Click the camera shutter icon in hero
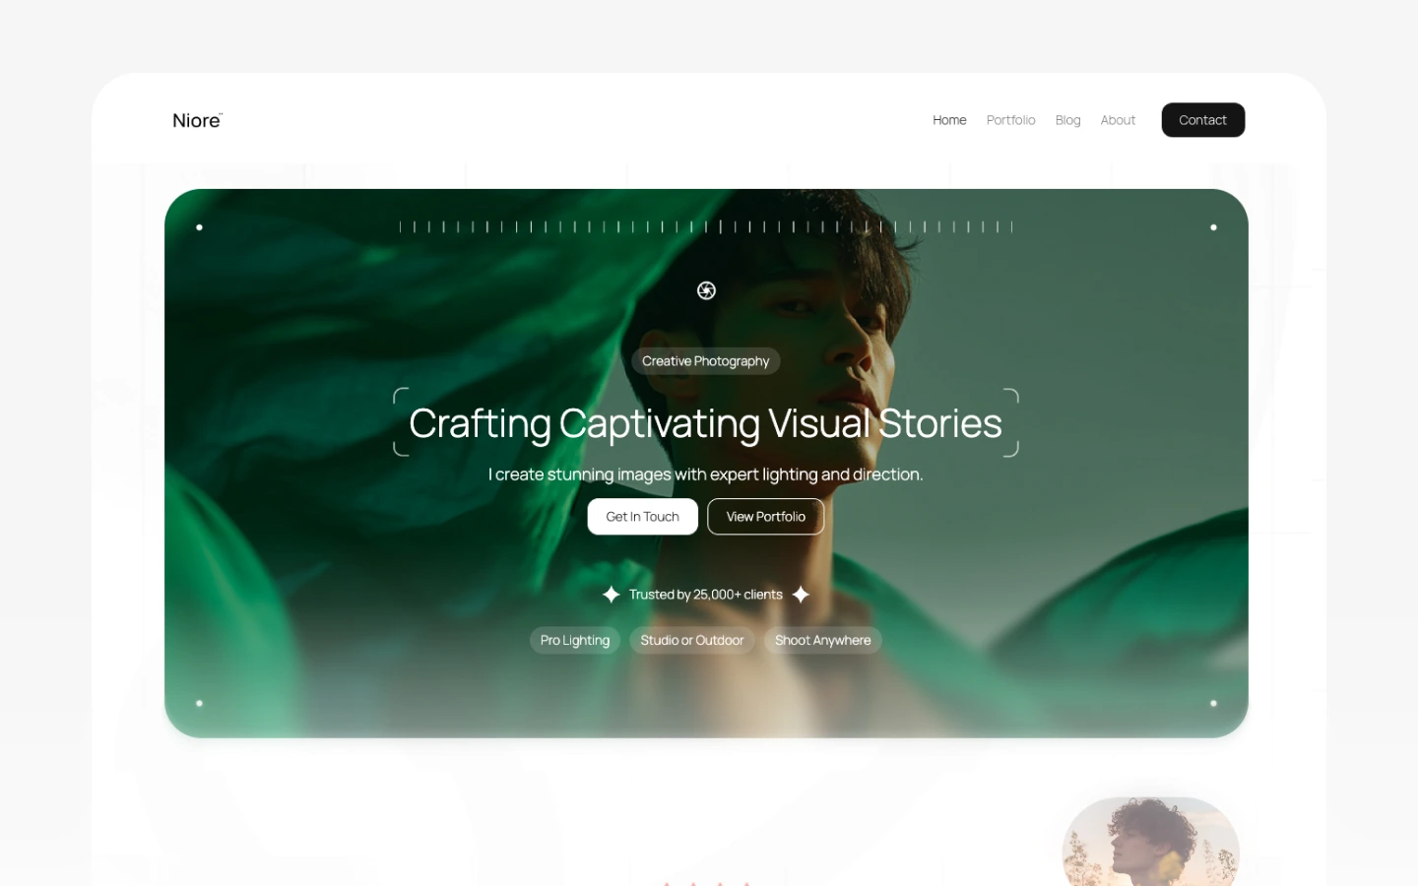The image size is (1418, 886). click(706, 290)
